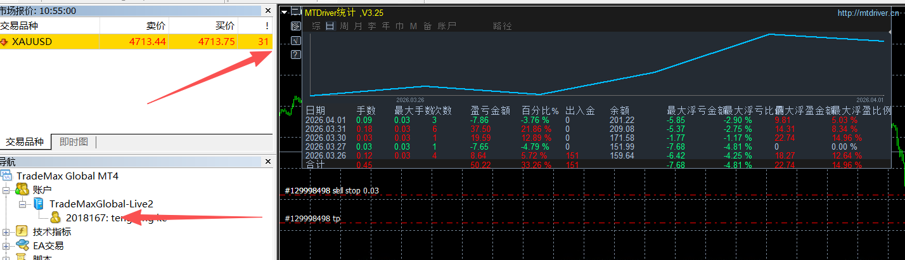Select the 账户 tree item
905x260 pixels.
[x=42, y=190]
